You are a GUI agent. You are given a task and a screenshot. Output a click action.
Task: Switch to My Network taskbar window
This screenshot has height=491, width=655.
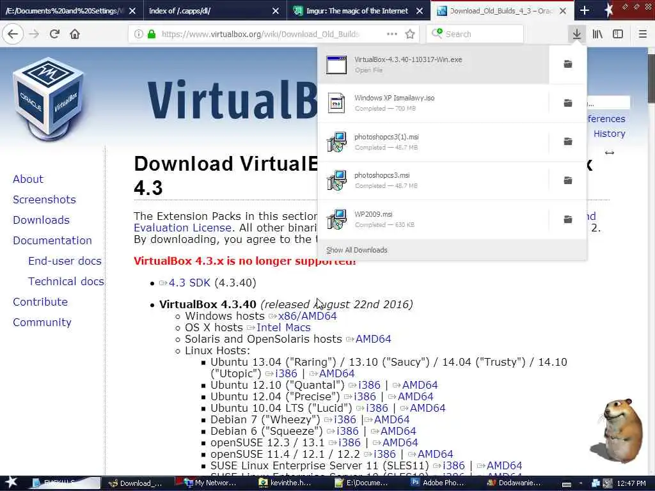click(211, 483)
